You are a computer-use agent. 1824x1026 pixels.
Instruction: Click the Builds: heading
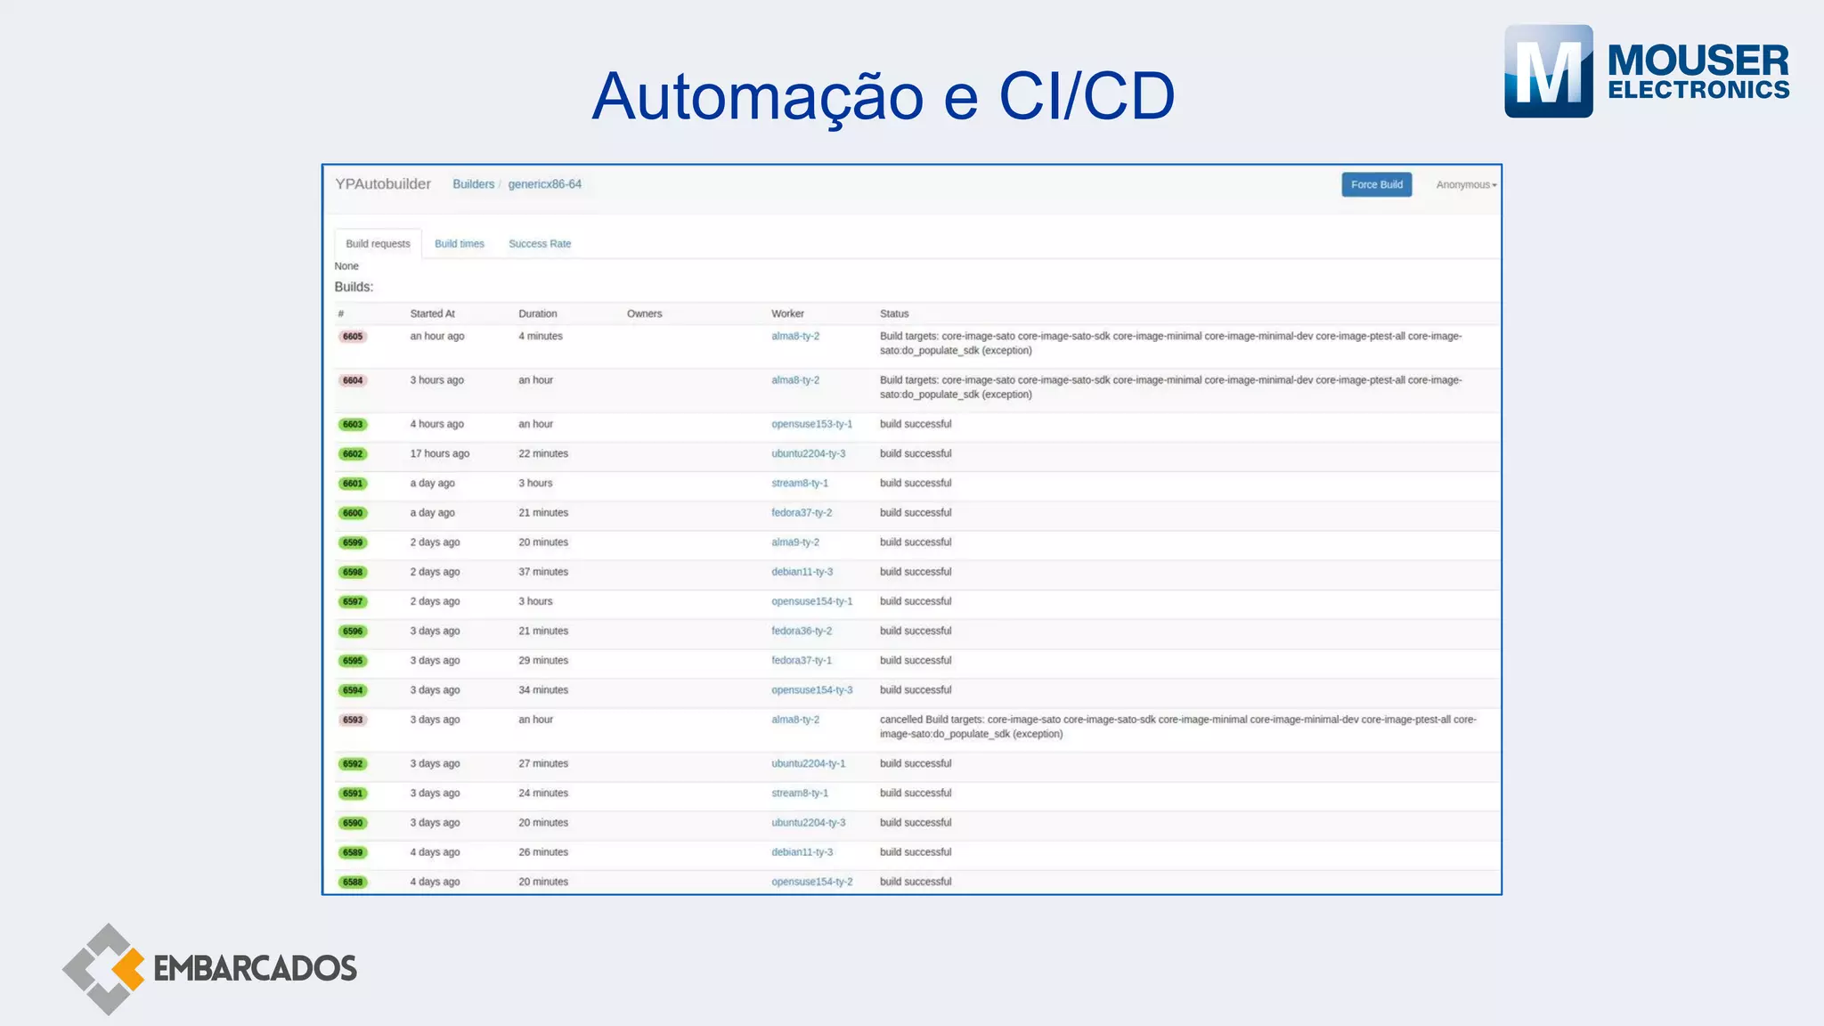click(x=354, y=287)
